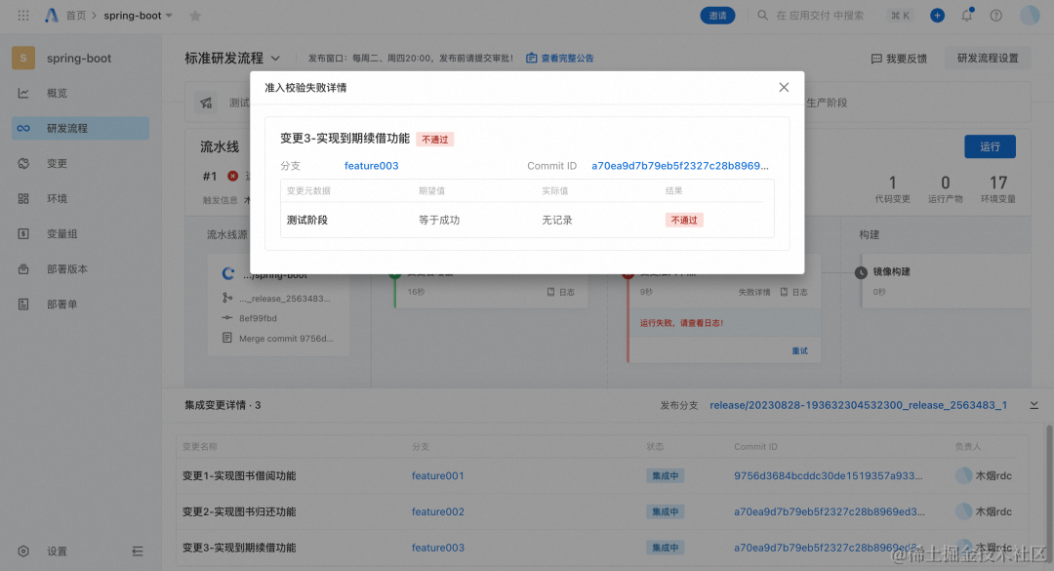Click 重试 on the failed task
This screenshot has width=1054, height=571.
[x=799, y=350]
